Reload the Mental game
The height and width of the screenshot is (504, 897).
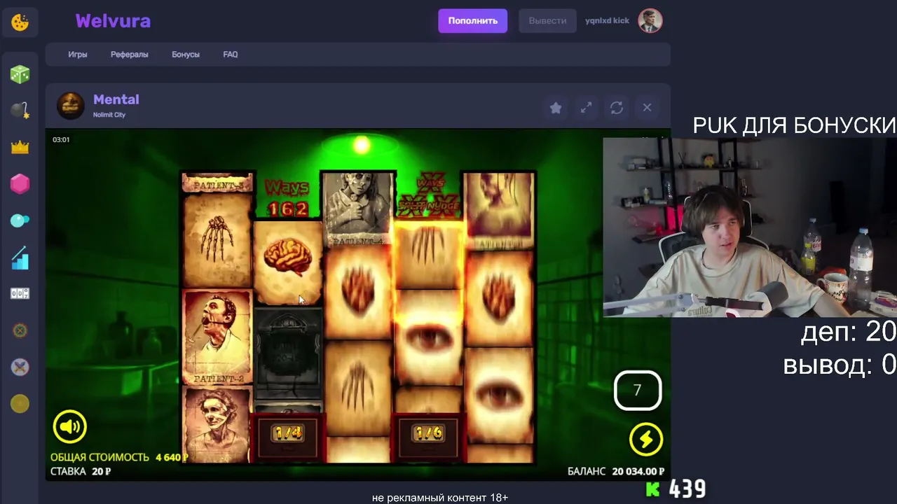617,108
